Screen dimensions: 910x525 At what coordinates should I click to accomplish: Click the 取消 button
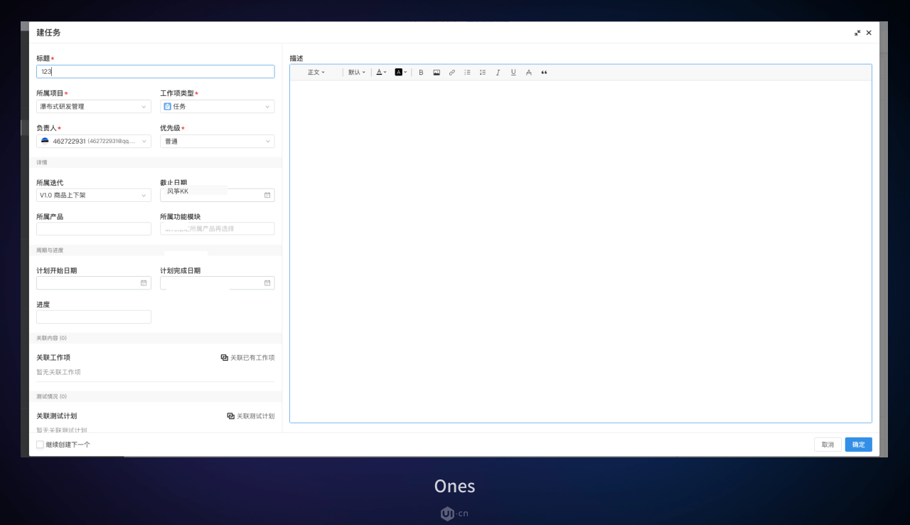tap(828, 445)
